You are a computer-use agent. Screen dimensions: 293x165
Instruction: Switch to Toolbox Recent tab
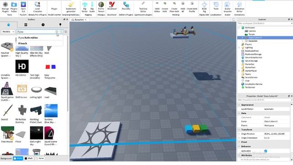pos(43,25)
